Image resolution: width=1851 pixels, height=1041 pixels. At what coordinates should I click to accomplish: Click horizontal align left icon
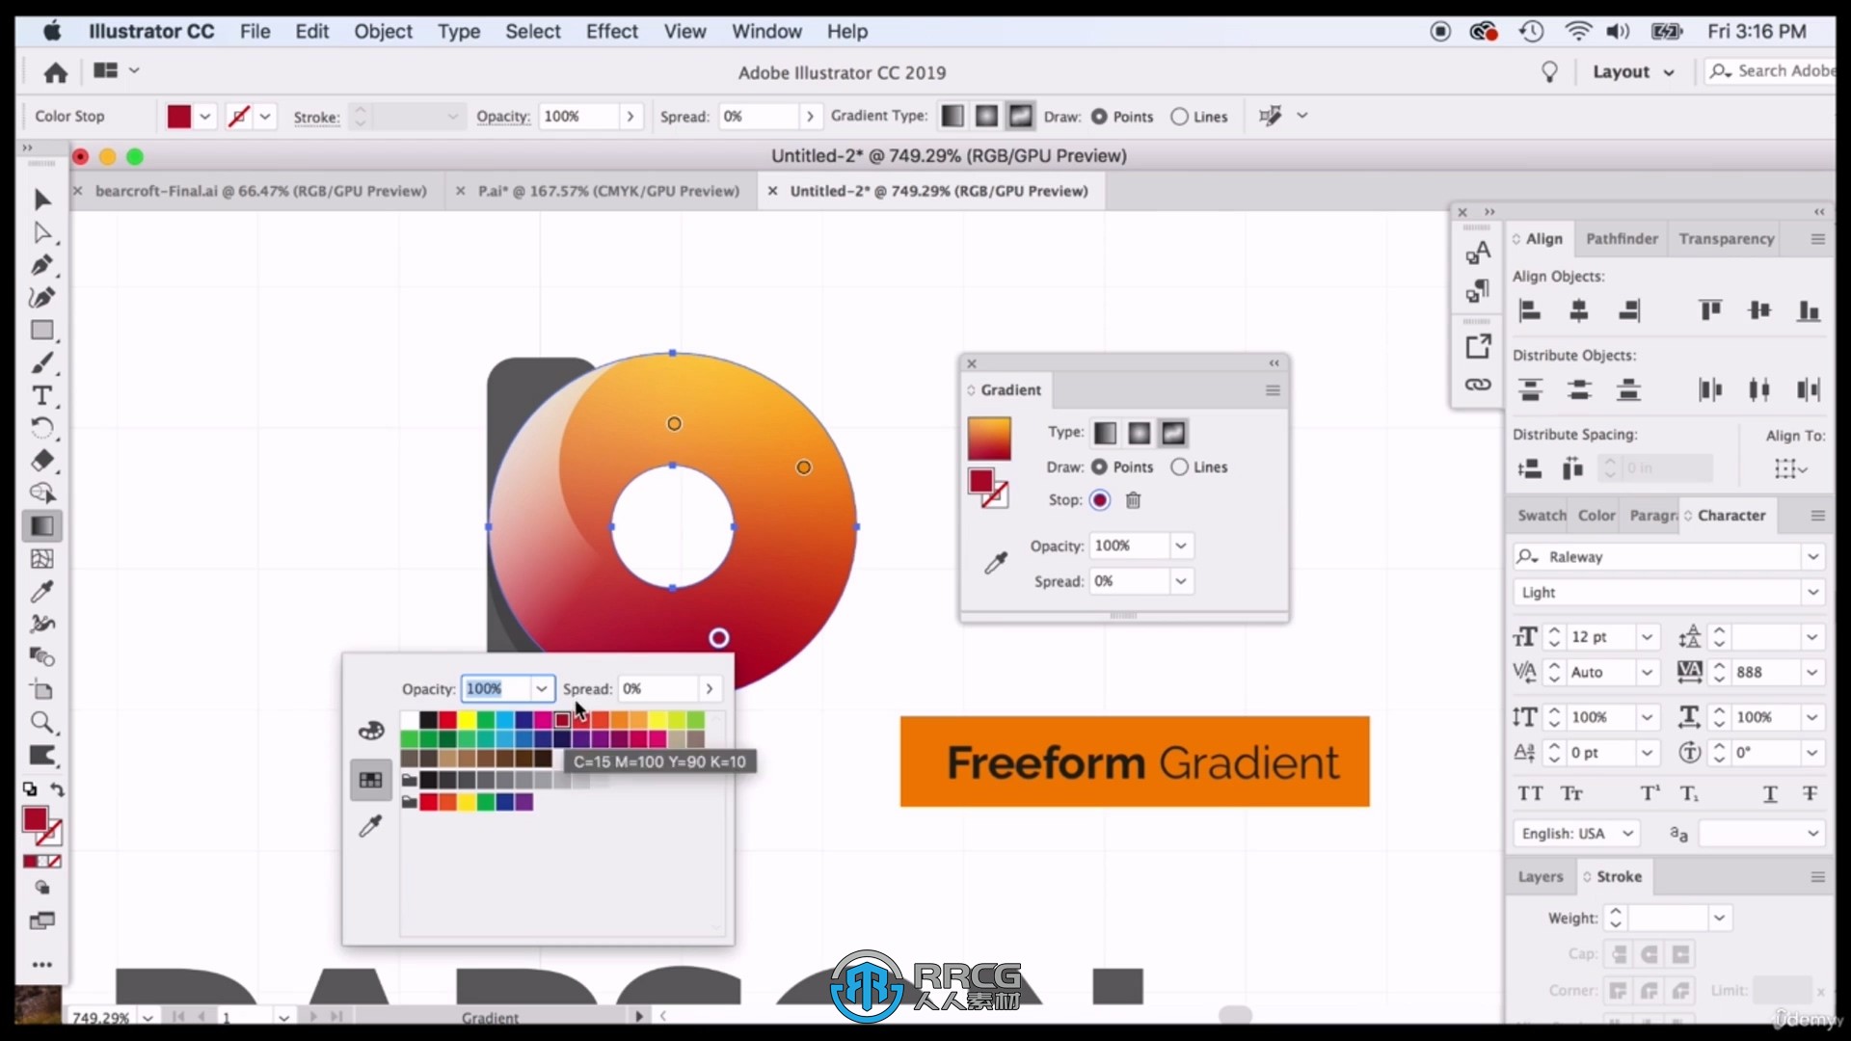[x=1530, y=310]
